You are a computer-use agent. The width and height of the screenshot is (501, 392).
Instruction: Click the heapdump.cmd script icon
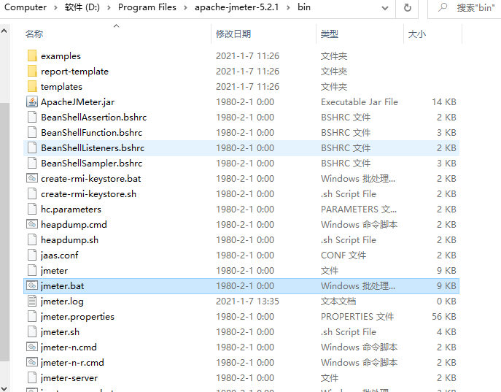32,224
